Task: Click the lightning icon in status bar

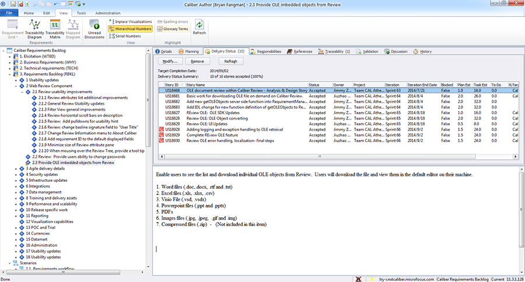Action: (372, 279)
